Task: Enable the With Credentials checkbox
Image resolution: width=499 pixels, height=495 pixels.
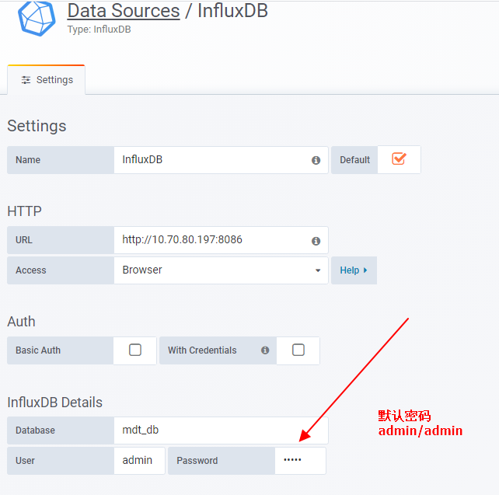Action: click(x=298, y=350)
